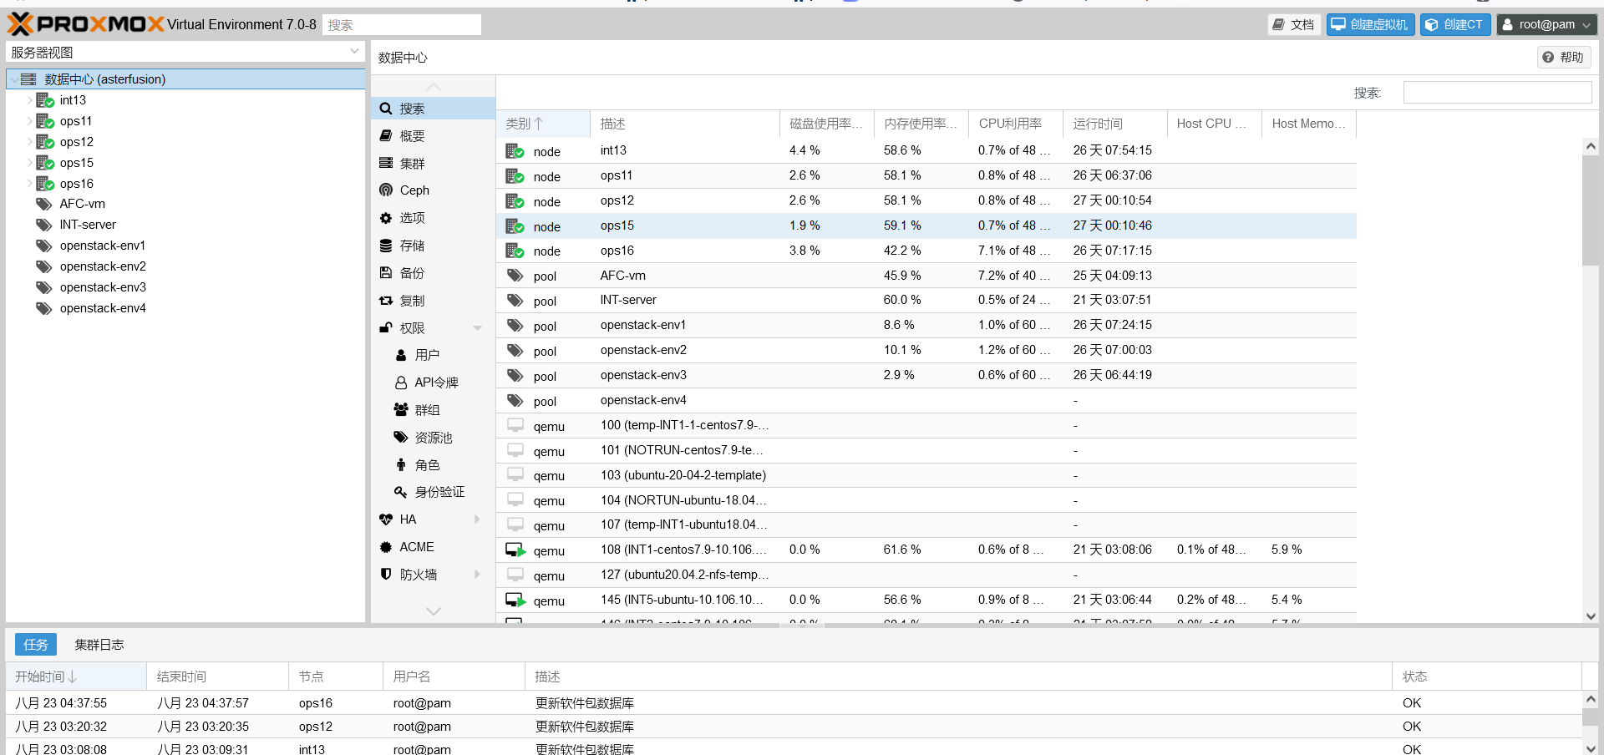Select the replication arrows icon
The height and width of the screenshot is (755, 1604).
click(x=386, y=301)
